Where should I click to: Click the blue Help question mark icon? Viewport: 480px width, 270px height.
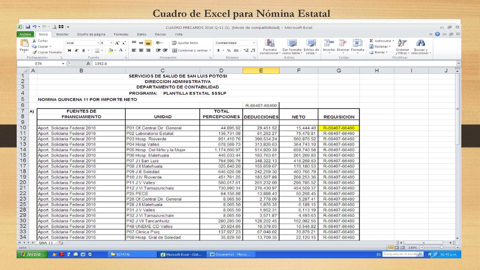437,34
